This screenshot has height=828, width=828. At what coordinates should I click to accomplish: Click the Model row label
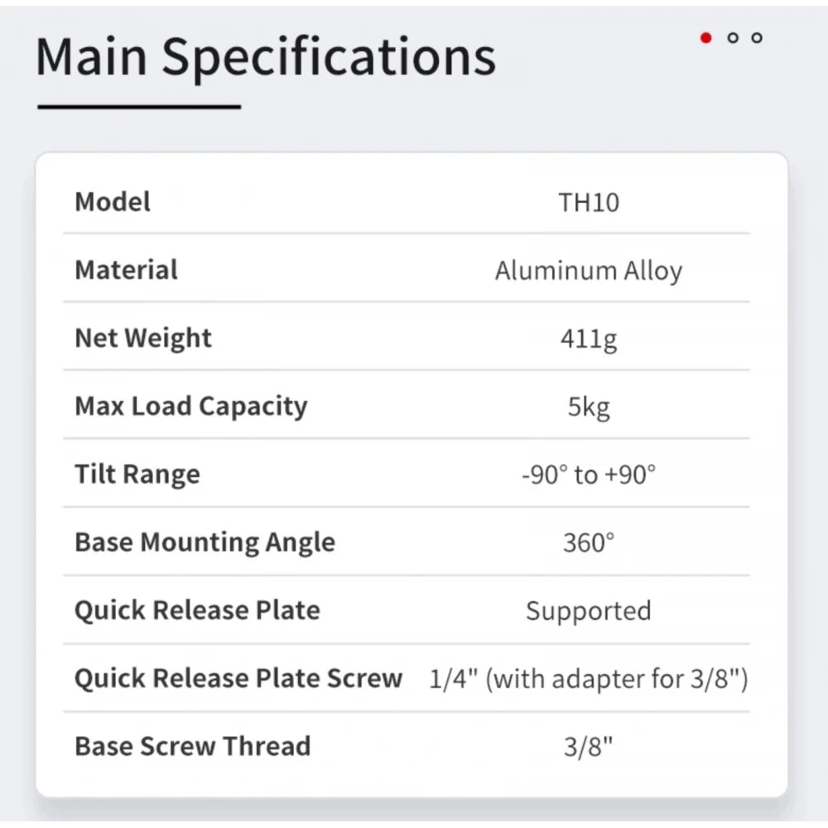click(x=113, y=202)
